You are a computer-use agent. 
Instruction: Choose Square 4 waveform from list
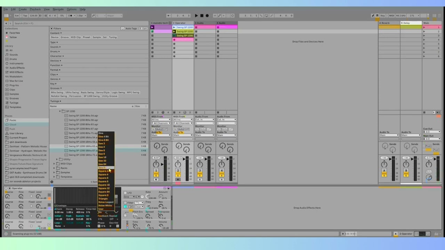(103, 174)
